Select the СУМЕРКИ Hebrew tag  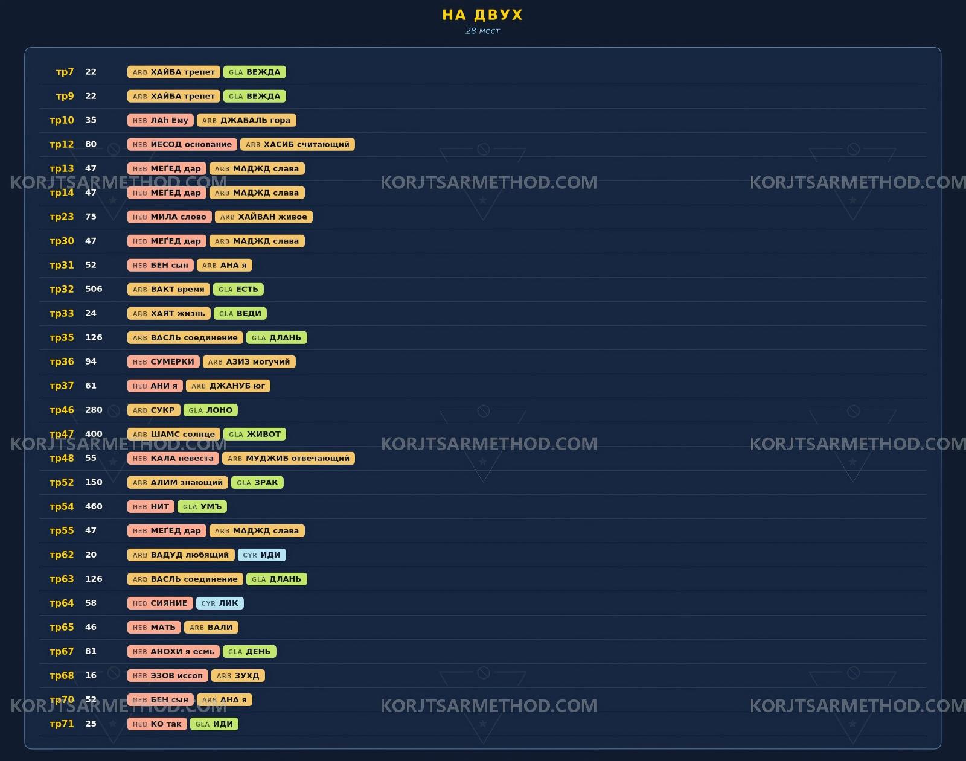click(164, 361)
